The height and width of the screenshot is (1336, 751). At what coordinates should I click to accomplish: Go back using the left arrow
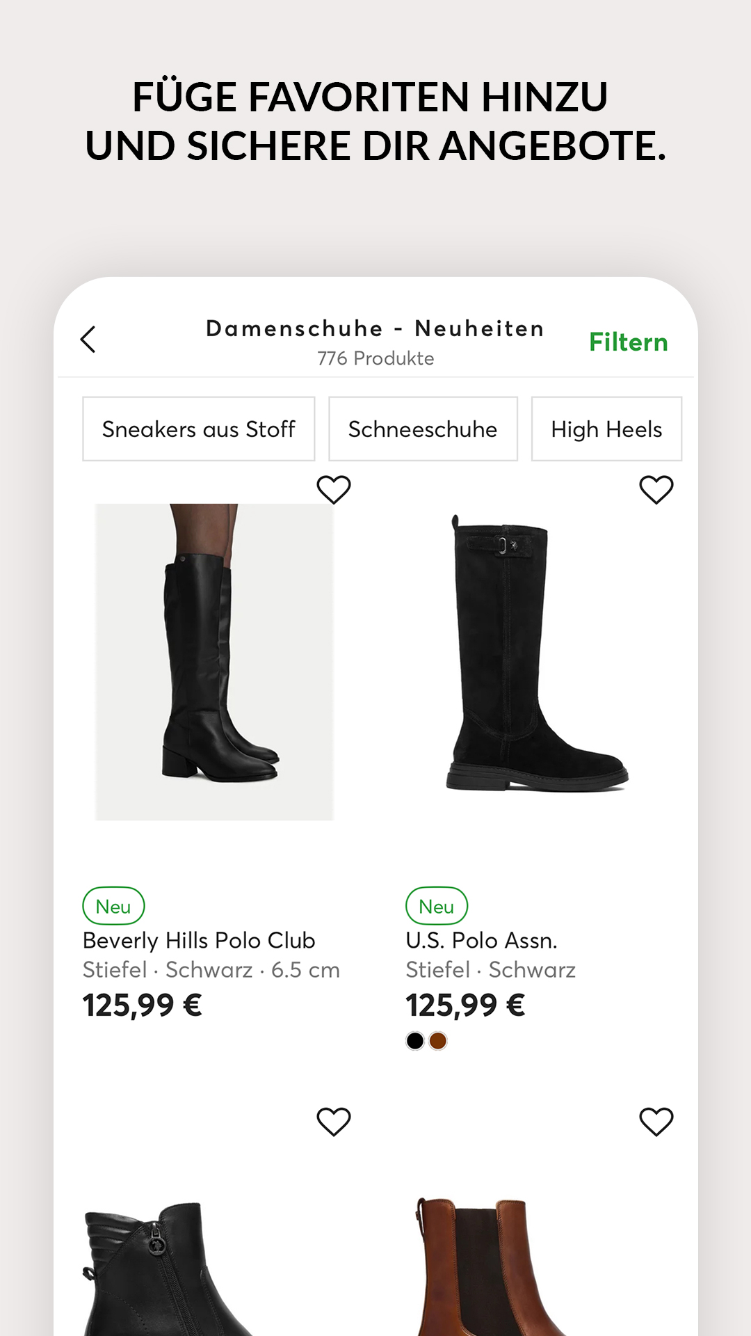coord(88,340)
